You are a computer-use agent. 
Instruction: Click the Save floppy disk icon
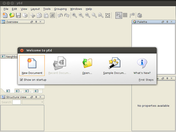click(x=18, y=15)
